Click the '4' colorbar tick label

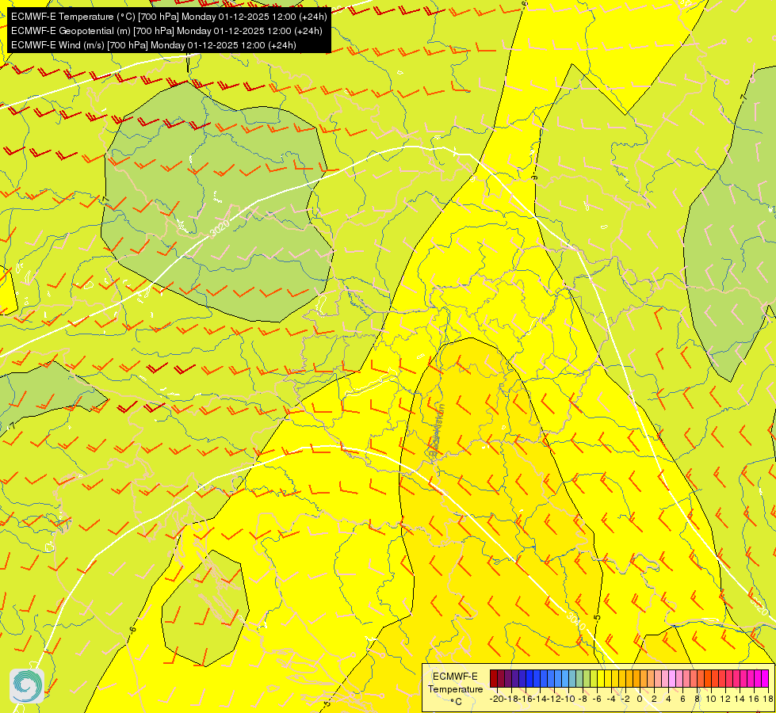(669, 699)
